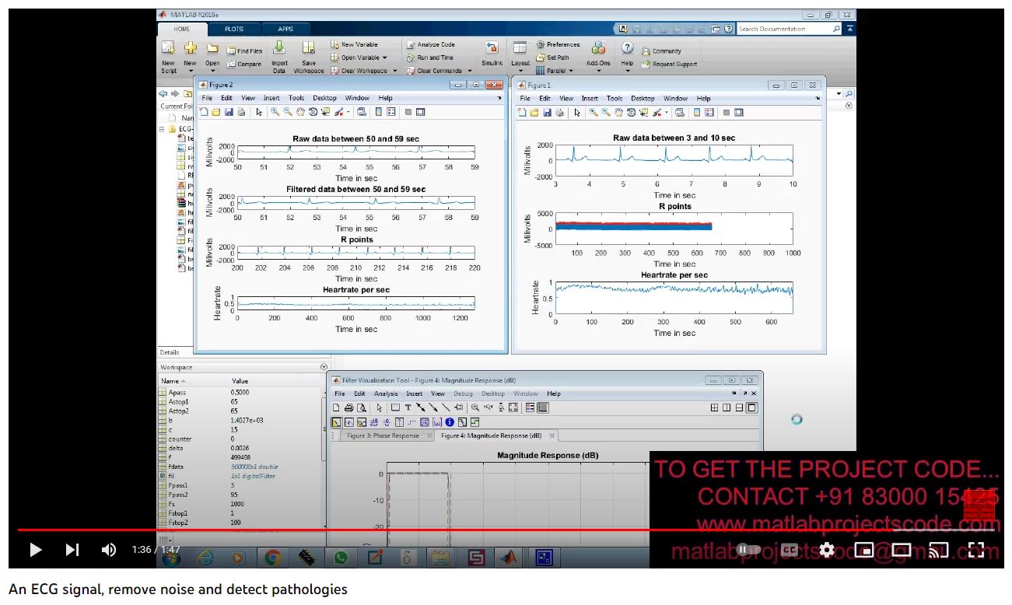Viewport: 1012px width, 605px height.
Task: Click the Search Documentation field
Action: point(784,29)
